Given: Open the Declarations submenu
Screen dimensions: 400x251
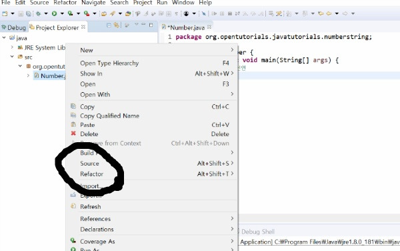Looking at the screenshot, I should point(152,229).
